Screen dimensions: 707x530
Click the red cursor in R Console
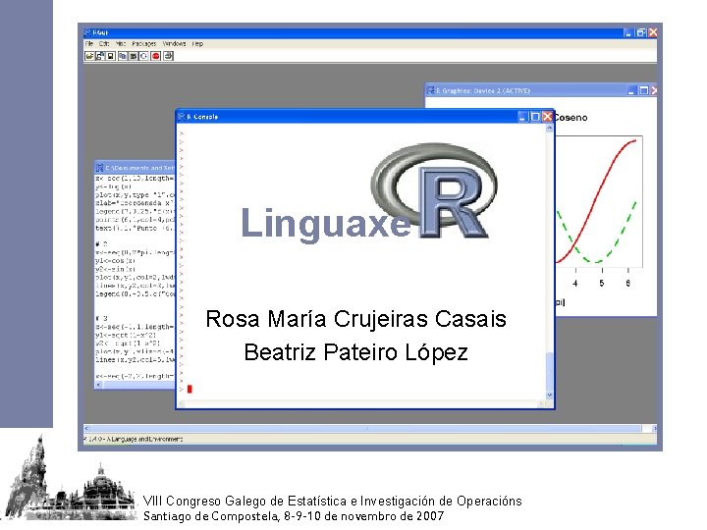coord(190,389)
